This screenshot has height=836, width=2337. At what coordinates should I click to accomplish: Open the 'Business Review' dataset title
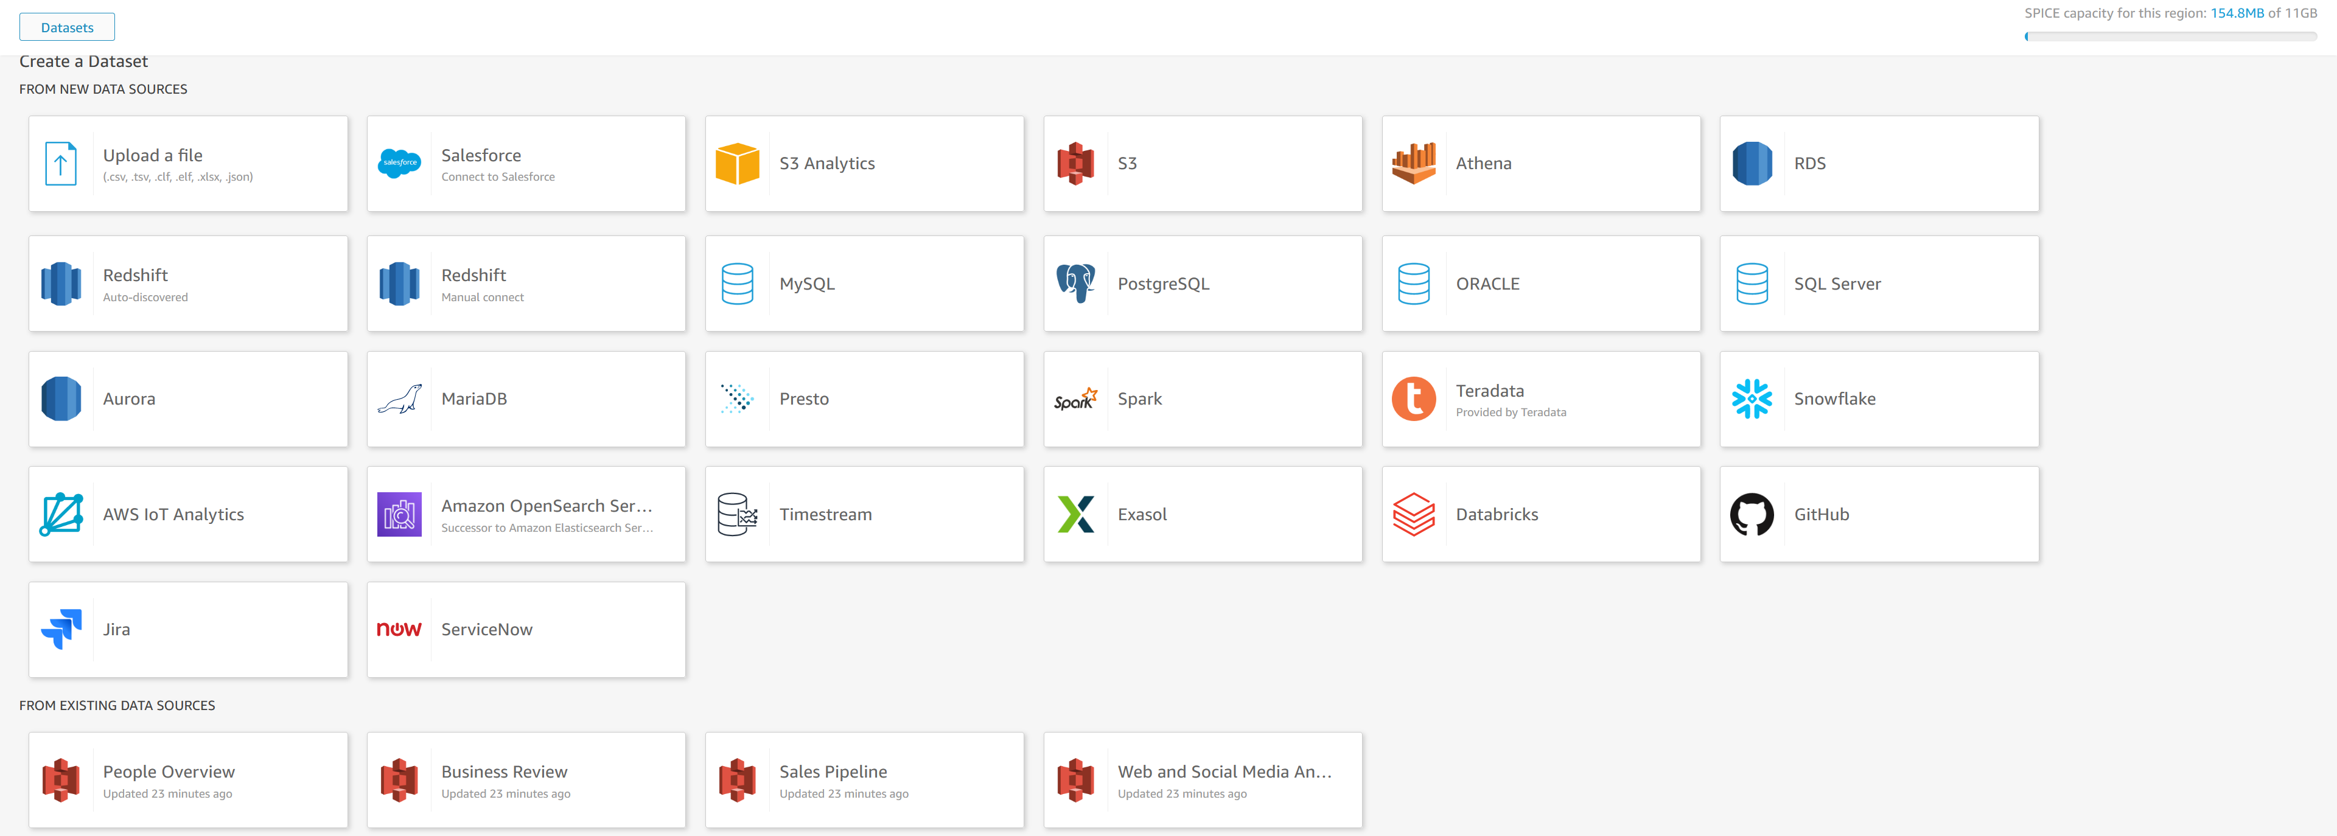[x=505, y=772]
